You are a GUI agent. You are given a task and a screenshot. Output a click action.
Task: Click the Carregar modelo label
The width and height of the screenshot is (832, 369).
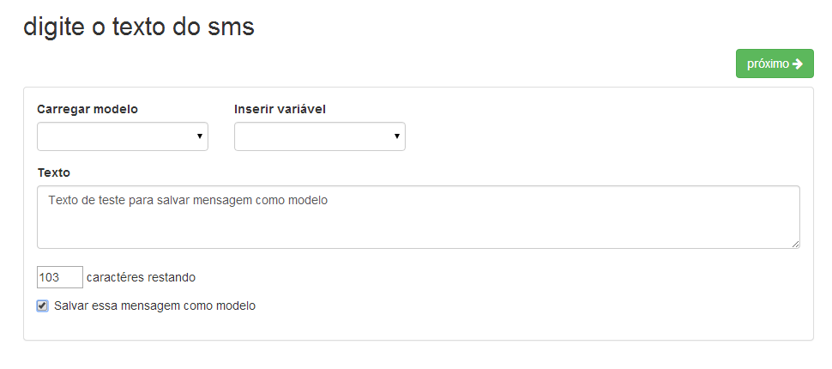(87, 109)
